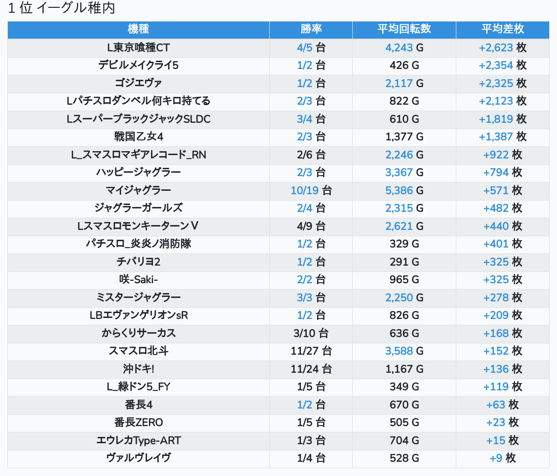Click the heading '1 位 イーグル稚内'
557x476 pixels.
(62, 8)
